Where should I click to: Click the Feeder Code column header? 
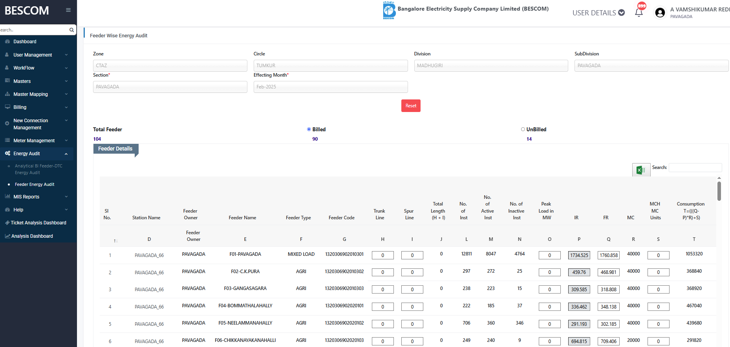[x=342, y=218]
